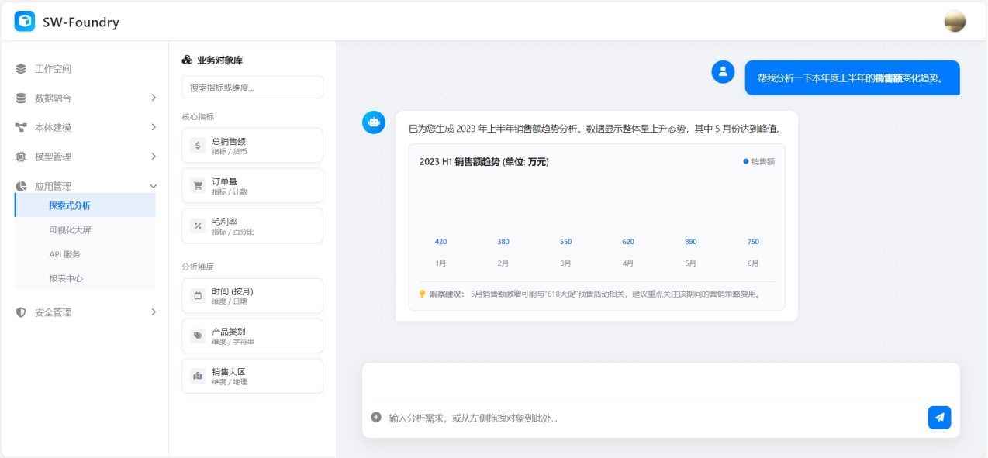
Task: Select the 产品类别 tag icon
Action: (198, 336)
